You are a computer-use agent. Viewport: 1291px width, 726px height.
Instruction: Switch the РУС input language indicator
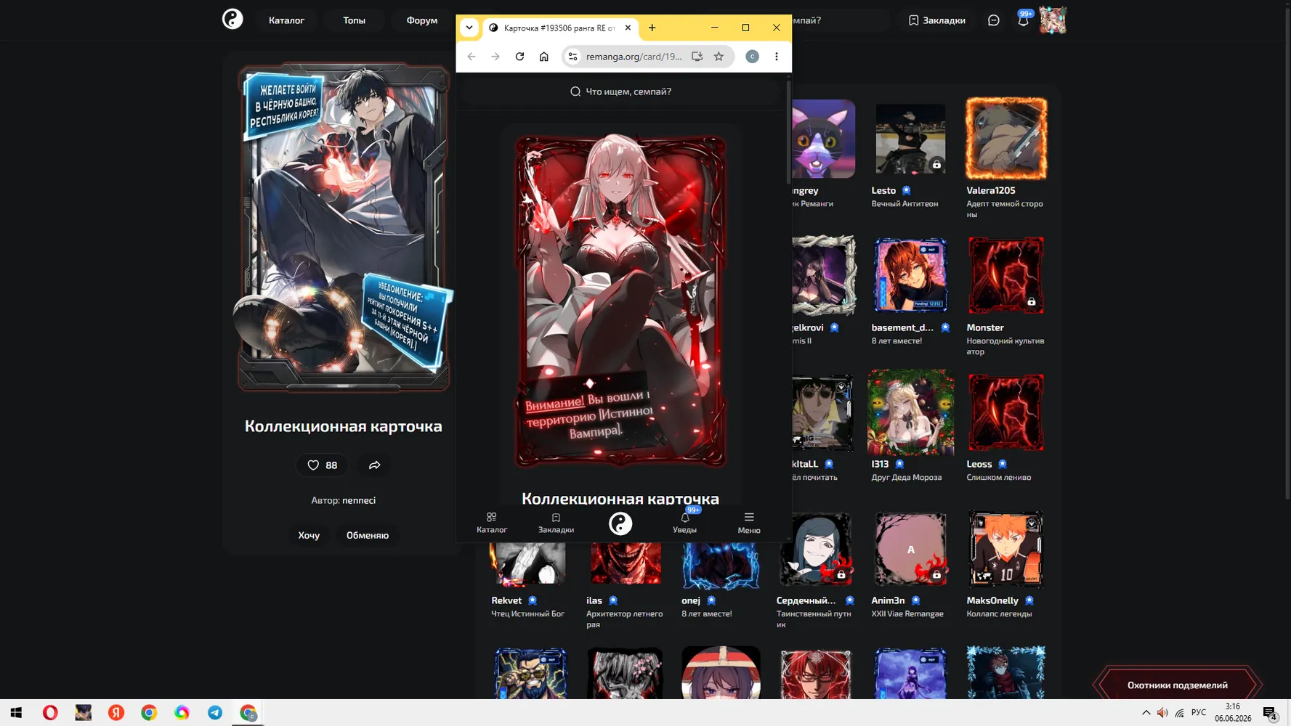click(1199, 713)
